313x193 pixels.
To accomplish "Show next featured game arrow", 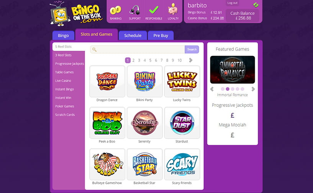I will coord(253,89).
